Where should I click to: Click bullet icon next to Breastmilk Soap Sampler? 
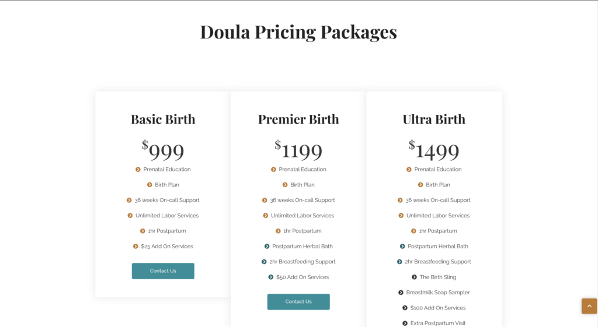tap(401, 293)
